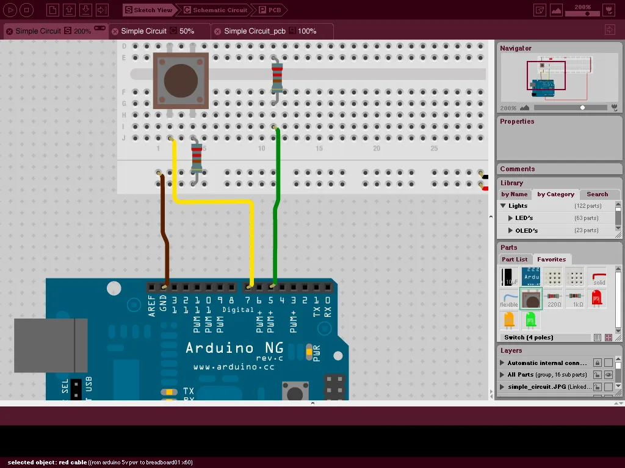Viewport: 625px width, 468px height.
Task: Expand the Automatic internal connections layer
Action: click(502, 363)
